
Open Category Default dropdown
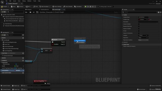click(143, 35)
